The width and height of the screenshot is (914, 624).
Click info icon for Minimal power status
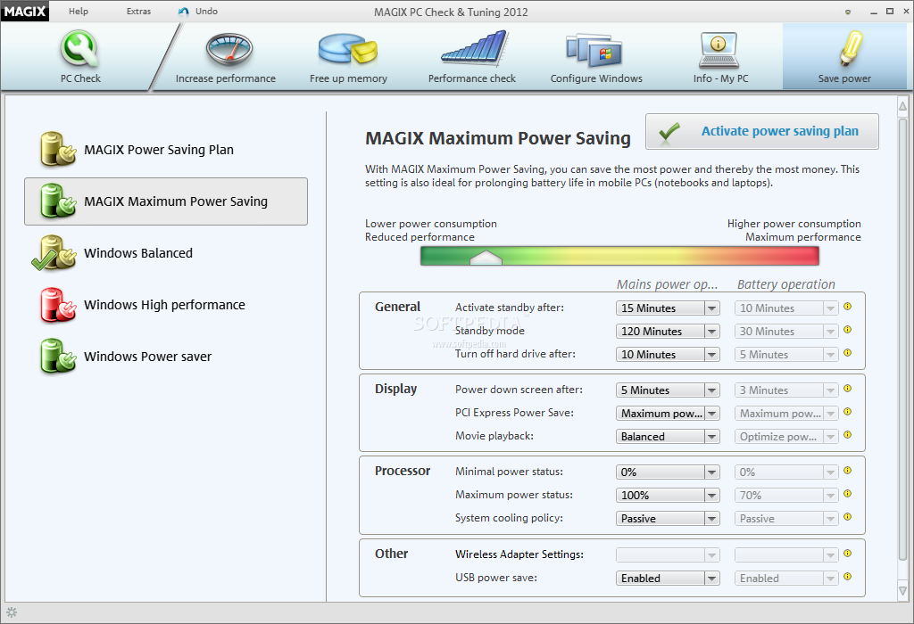click(x=848, y=471)
